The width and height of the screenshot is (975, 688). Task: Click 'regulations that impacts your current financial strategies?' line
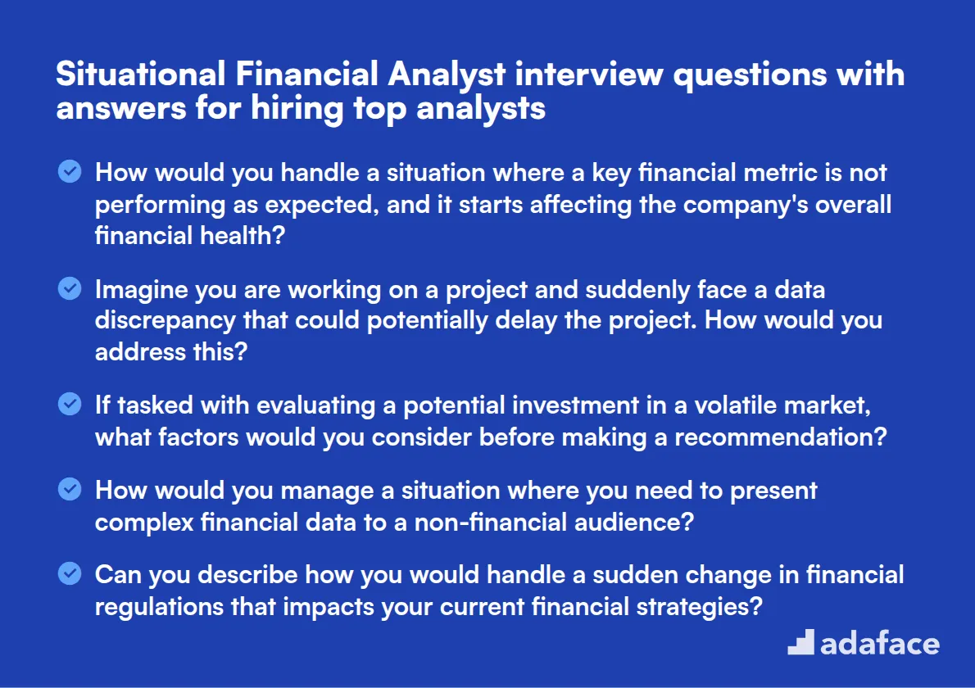click(x=429, y=607)
